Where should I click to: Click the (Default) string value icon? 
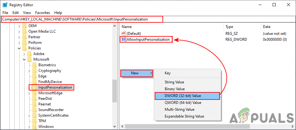coord(124,33)
